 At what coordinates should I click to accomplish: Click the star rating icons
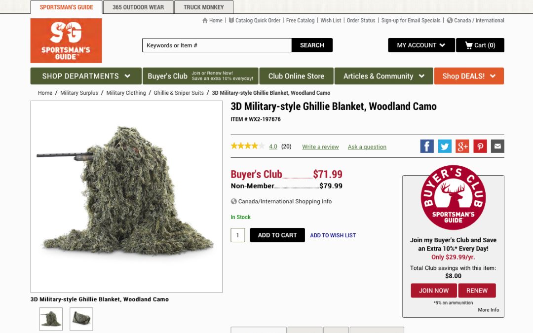247,146
